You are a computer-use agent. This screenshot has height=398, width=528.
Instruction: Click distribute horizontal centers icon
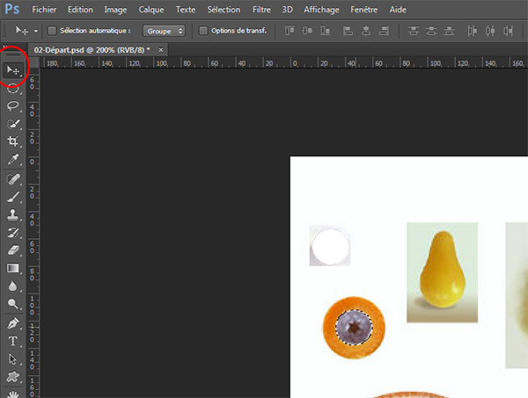click(x=490, y=31)
